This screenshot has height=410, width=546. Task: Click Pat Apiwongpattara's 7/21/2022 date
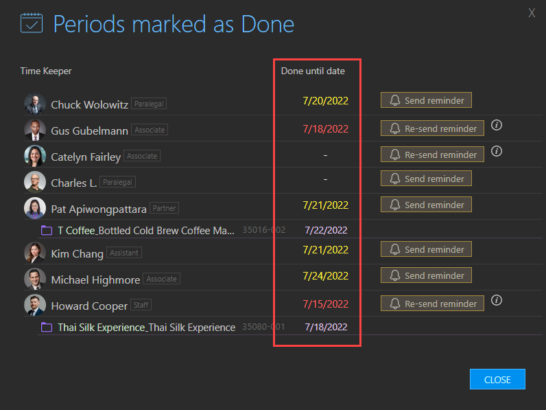325,205
